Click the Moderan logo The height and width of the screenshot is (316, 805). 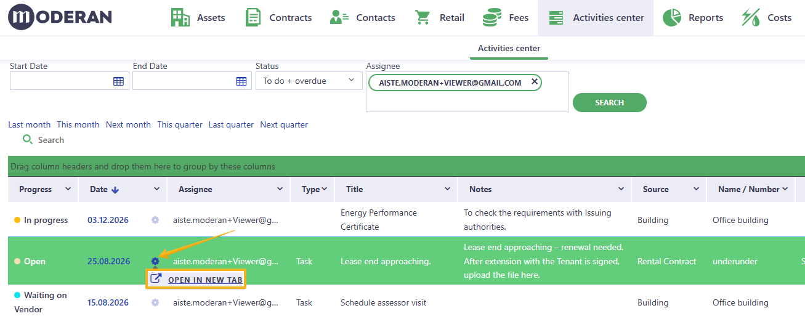60,17
